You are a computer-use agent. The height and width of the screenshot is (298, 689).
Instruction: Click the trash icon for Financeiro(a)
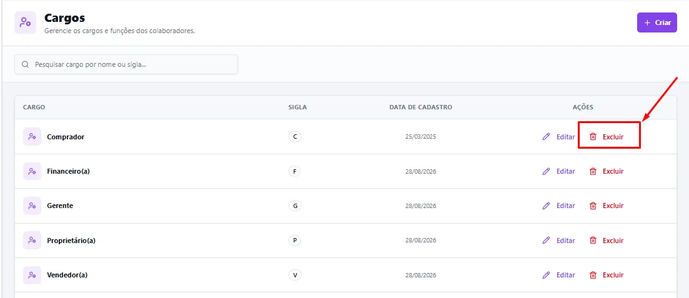(593, 171)
